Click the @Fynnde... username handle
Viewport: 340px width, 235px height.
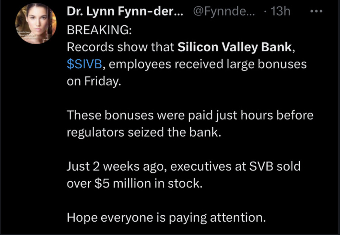click(223, 12)
